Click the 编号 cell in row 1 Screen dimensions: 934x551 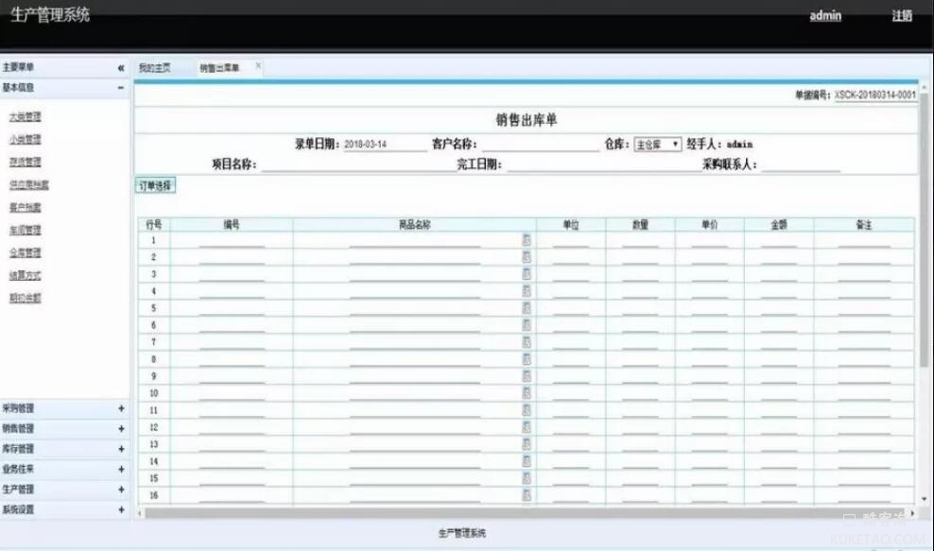pos(232,240)
